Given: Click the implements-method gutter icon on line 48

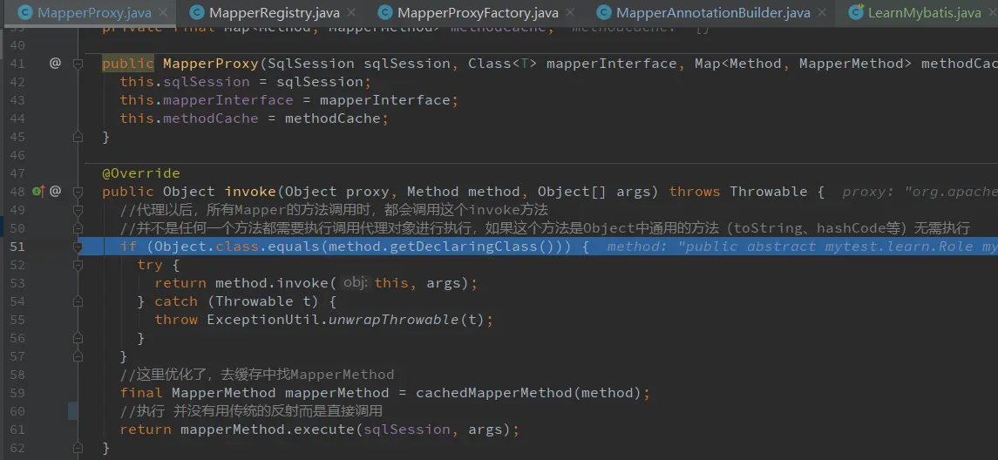Looking at the screenshot, I should tap(37, 191).
